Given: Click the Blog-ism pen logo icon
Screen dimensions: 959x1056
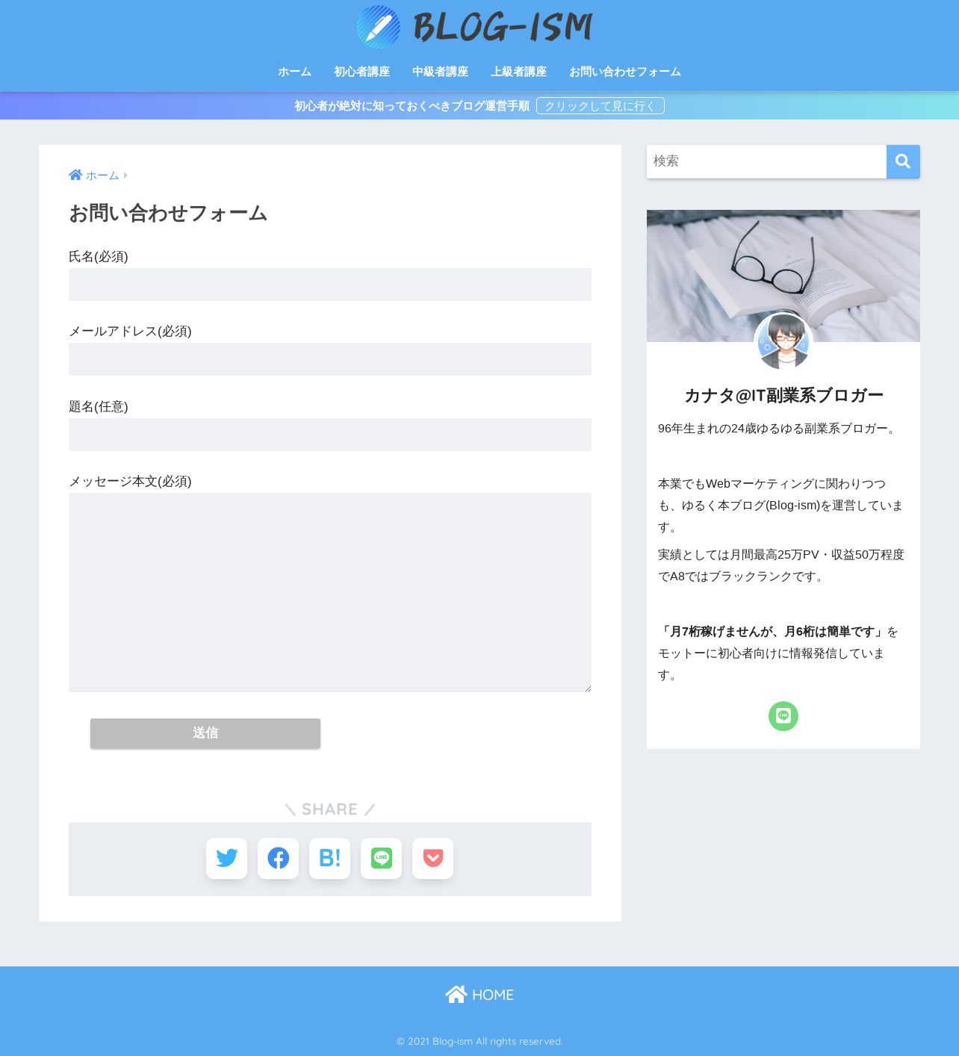Looking at the screenshot, I should point(379,27).
